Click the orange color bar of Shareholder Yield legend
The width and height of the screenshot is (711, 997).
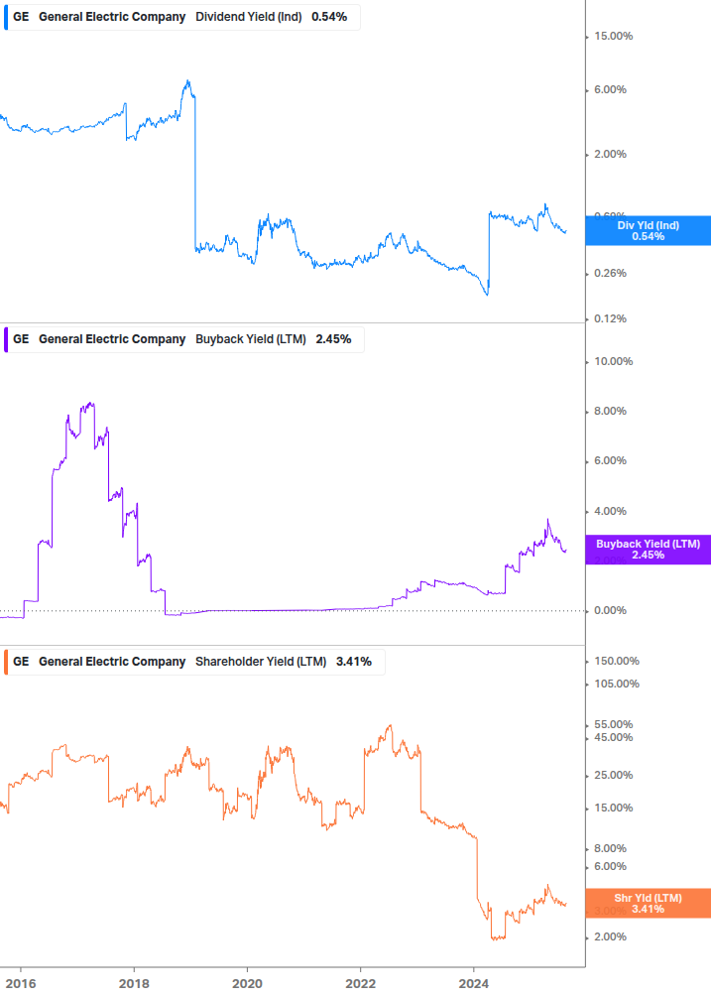[6, 662]
